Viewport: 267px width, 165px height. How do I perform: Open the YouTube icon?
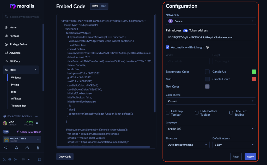10,159
